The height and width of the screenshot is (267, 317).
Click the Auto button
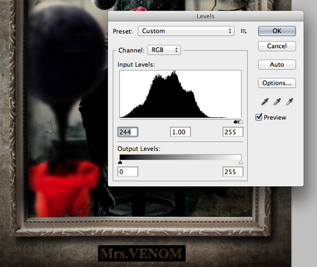277,64
